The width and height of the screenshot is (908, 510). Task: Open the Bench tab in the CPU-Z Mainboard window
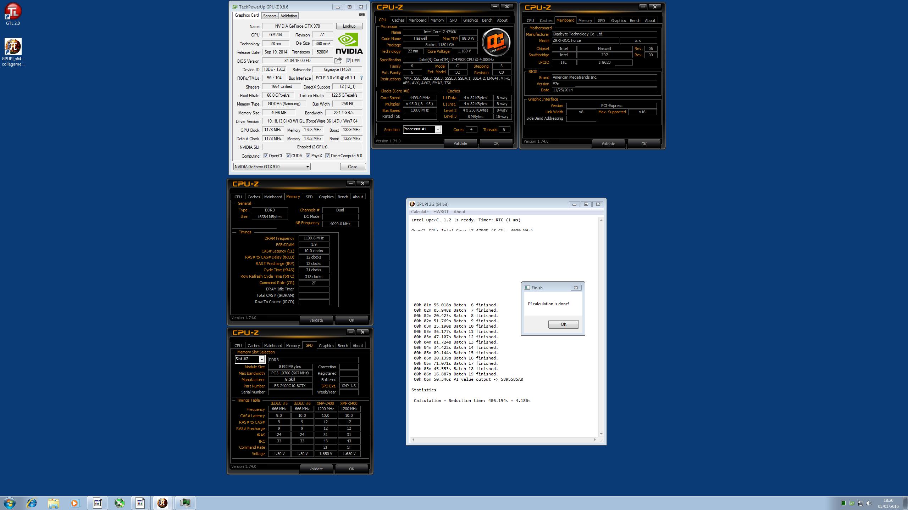(x=635, y=21)
